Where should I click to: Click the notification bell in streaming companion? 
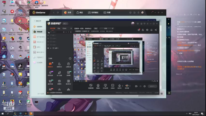pos(151,30)
